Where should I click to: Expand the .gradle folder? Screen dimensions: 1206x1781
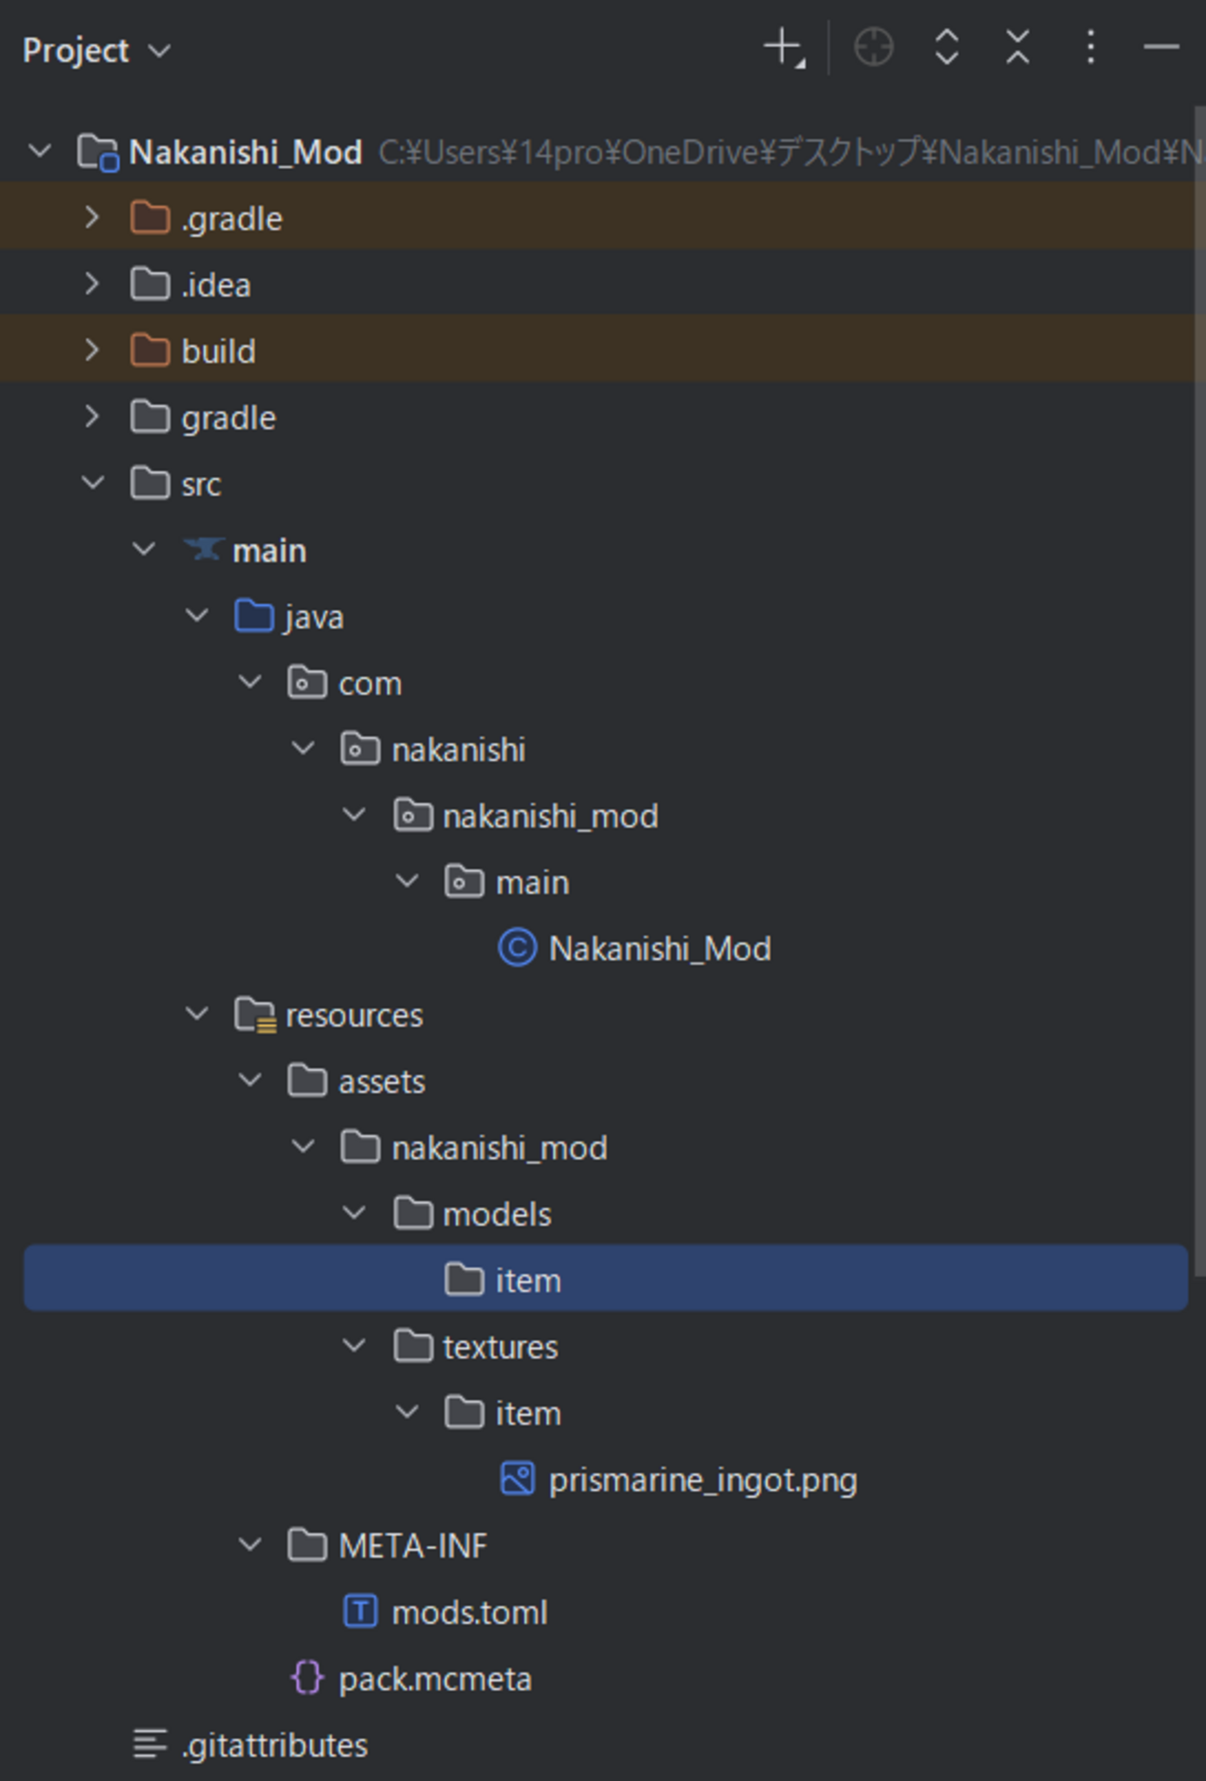(92, 217)
